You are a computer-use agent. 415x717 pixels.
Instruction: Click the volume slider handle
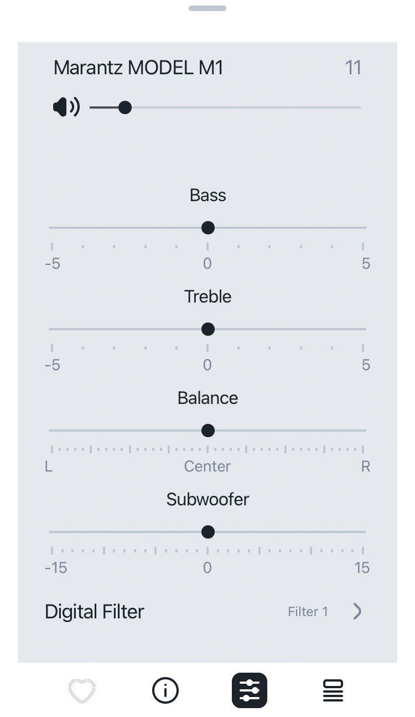point(125,107)
